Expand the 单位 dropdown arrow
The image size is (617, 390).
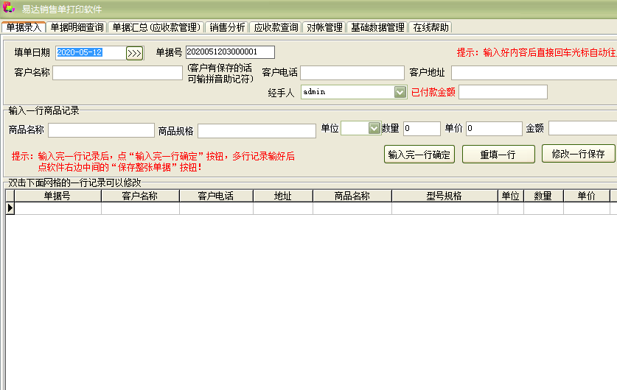(x=374, y=128)
